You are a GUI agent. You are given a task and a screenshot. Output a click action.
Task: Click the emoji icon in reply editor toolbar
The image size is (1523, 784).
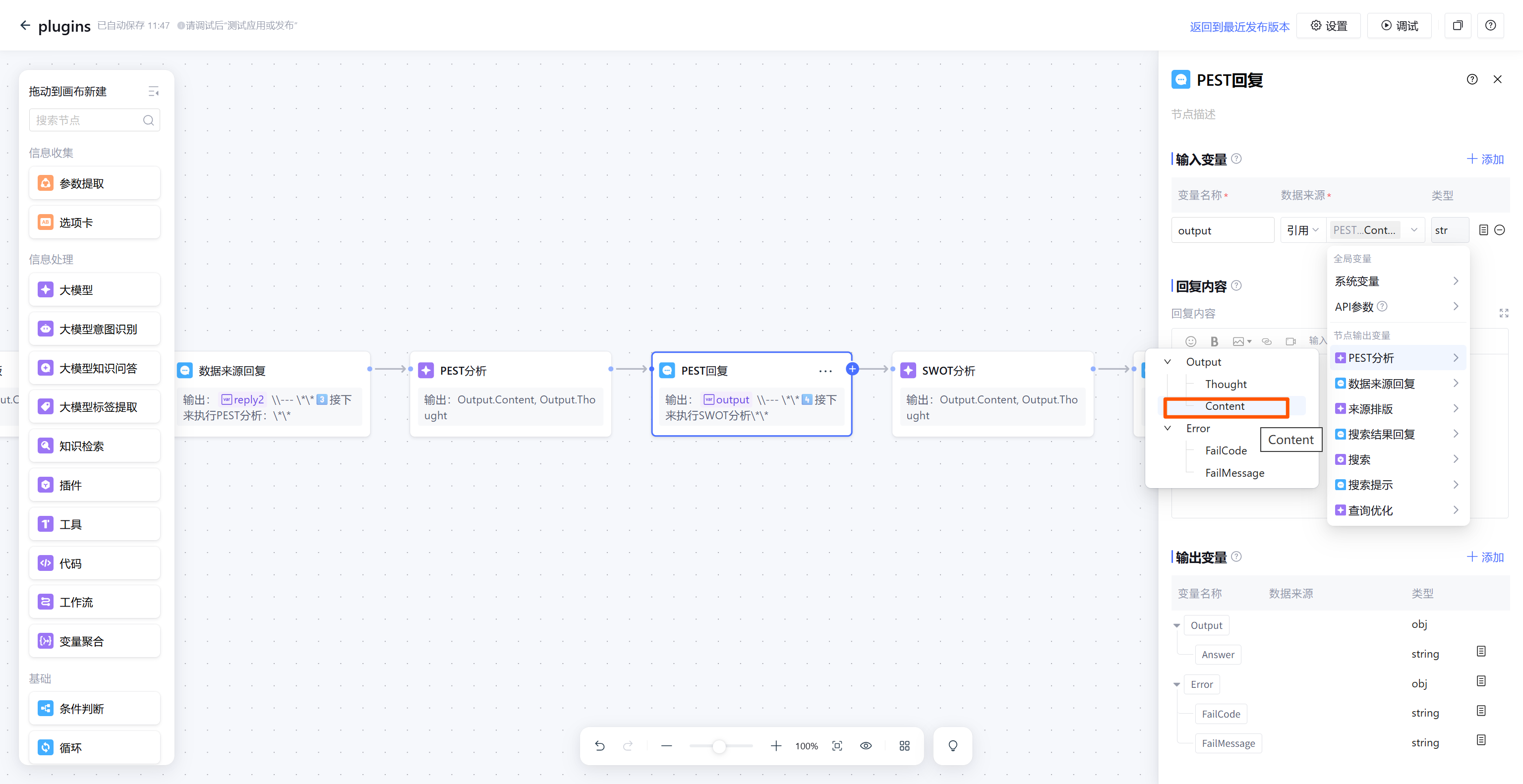click(1190, 341)
